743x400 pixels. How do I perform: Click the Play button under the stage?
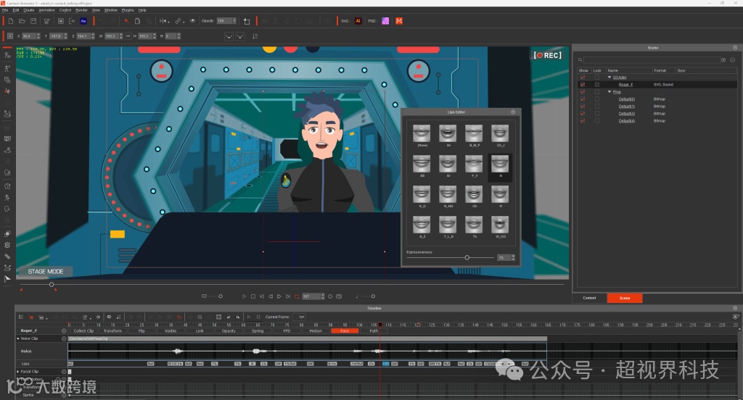pos(244,296)
